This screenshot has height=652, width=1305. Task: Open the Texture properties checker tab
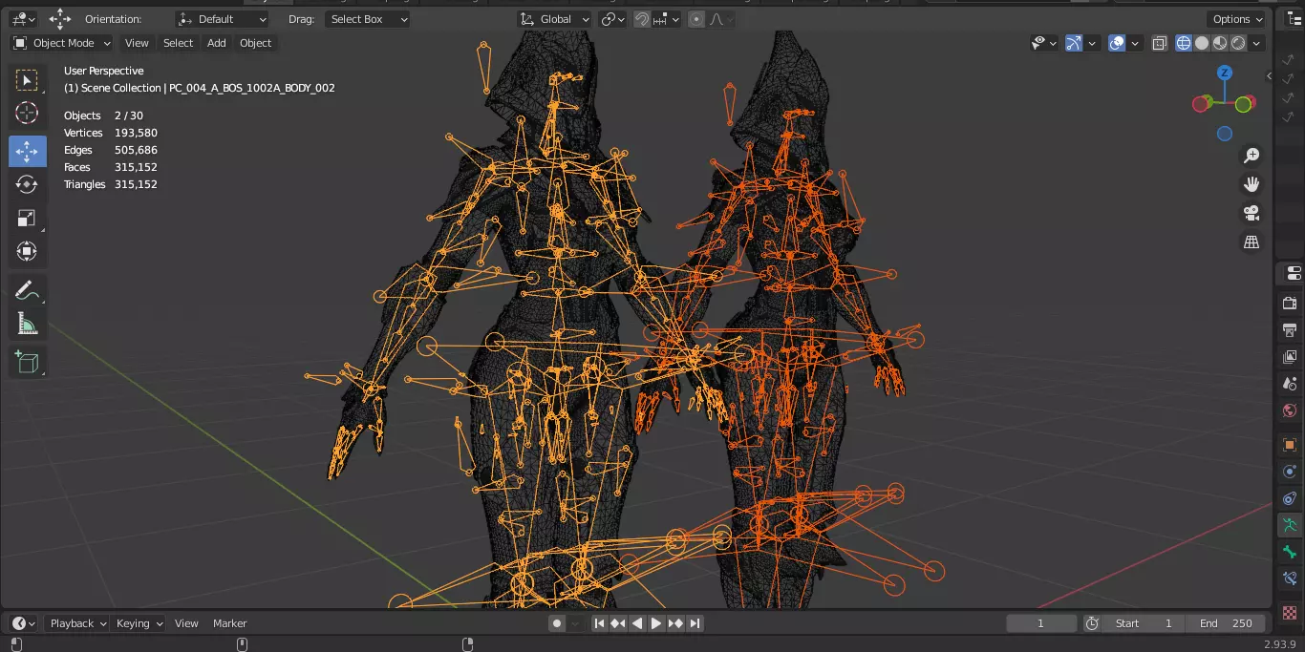1290,612
